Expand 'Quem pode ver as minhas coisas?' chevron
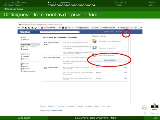Screen dimensions: 160x120 point(126,41)
